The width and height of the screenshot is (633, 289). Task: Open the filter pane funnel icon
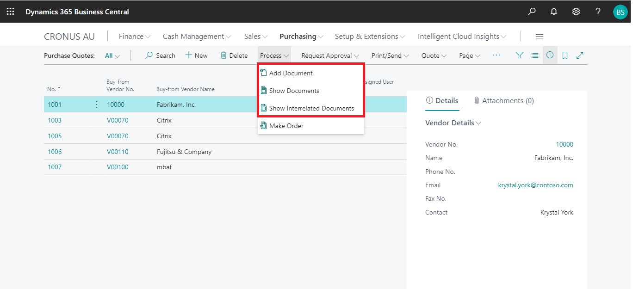520,55
